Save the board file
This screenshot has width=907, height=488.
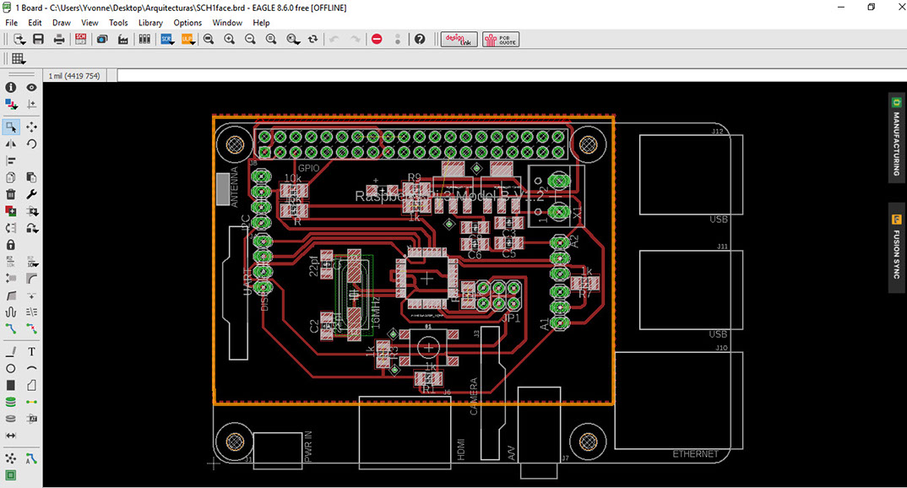click(x=38, y=40)
